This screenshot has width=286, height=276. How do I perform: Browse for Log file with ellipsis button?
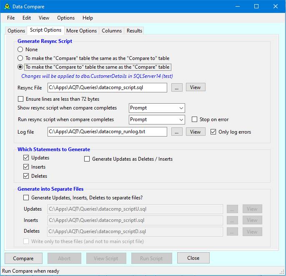177,132
